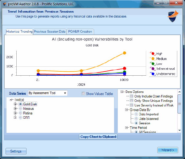Click the Medium data point at session 10030

point(125,53)
